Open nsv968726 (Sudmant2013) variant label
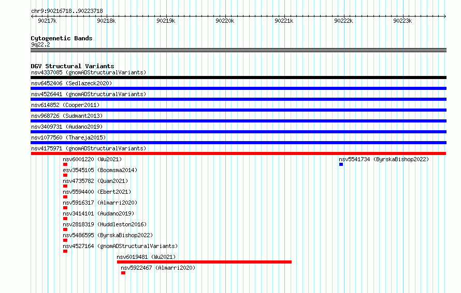The width and height of the screenshot is (461, 293). 67,116
